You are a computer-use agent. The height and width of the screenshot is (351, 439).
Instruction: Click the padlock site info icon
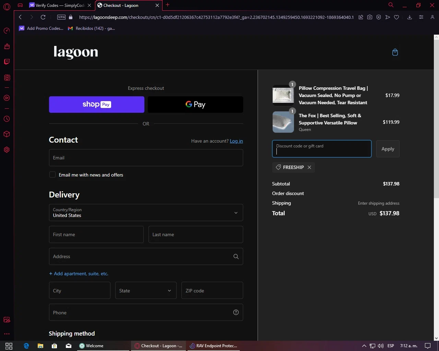point(71,17)
